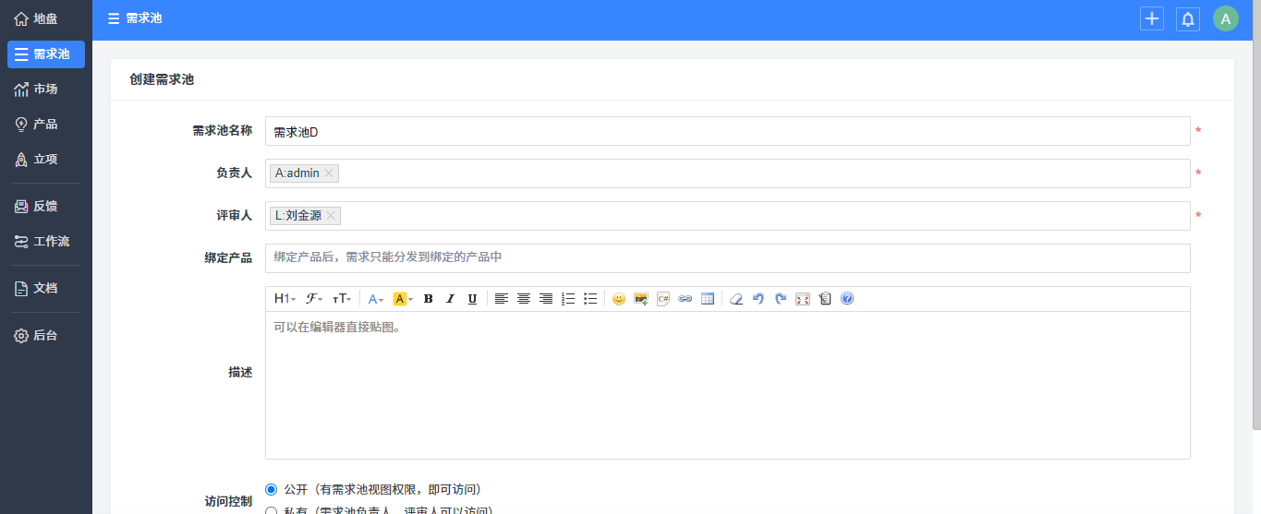Image resolution: width=1261 pixels, height=514 pixels.
Task: Open the font size dropdown in editor
Action: [342, 299]
